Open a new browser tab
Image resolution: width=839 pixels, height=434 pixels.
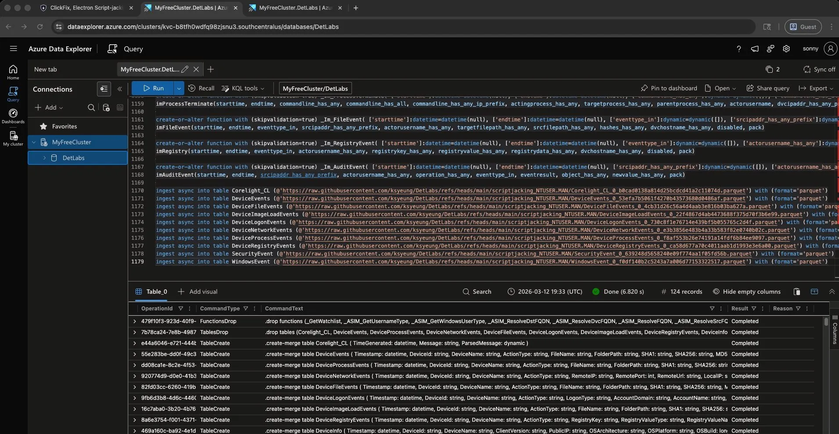[x=355, y=8]
